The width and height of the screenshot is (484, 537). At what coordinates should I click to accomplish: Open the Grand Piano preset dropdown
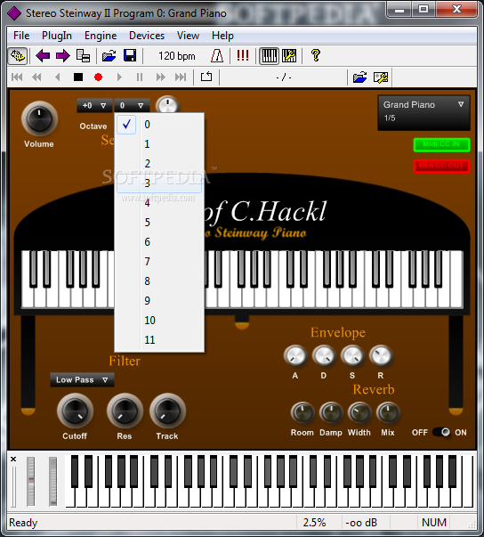423,113
